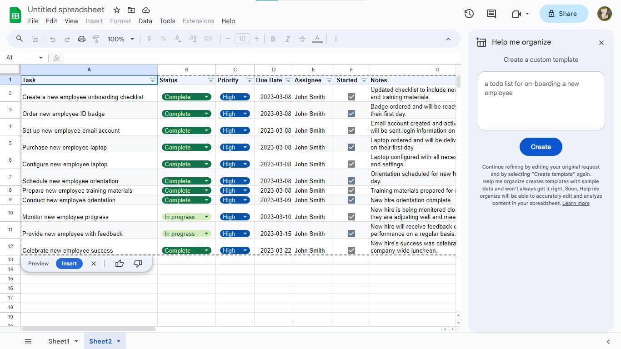
Task: Click the redo arrow
Action: coord(67,39)
